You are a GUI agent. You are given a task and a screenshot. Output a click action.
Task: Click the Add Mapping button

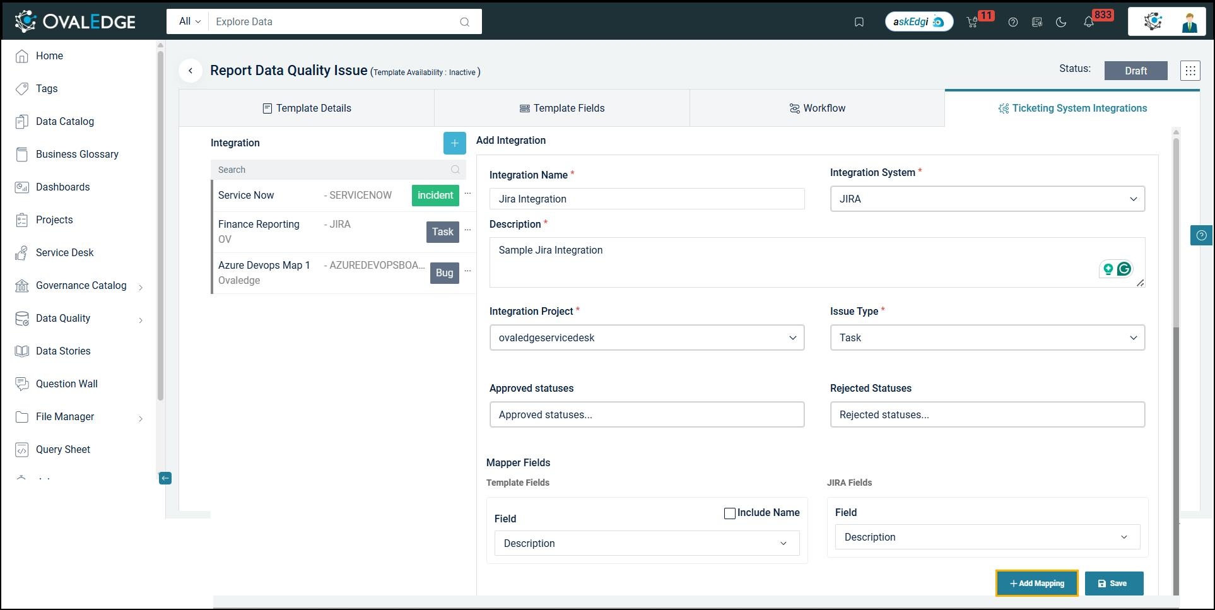[x=1036, y=584]
